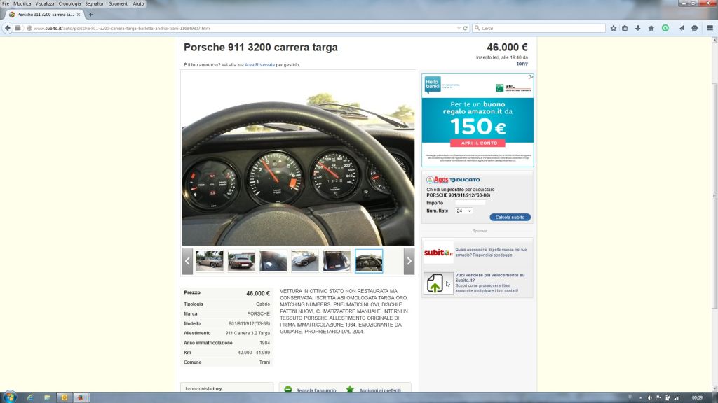This screenshot has height=403, width=718.
Task: Select the first car side-view thumbnail
Action: pyautogui.click(x=210, y=262)
